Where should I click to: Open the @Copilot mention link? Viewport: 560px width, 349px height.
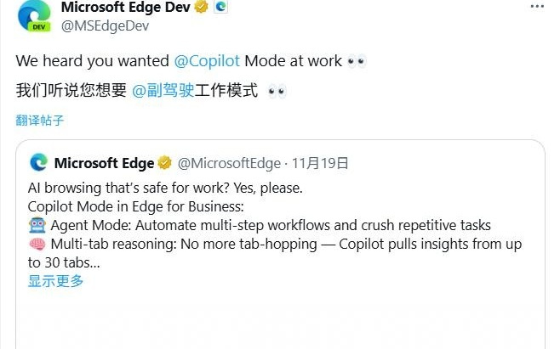pyautogui.click(x=207, y=61)
